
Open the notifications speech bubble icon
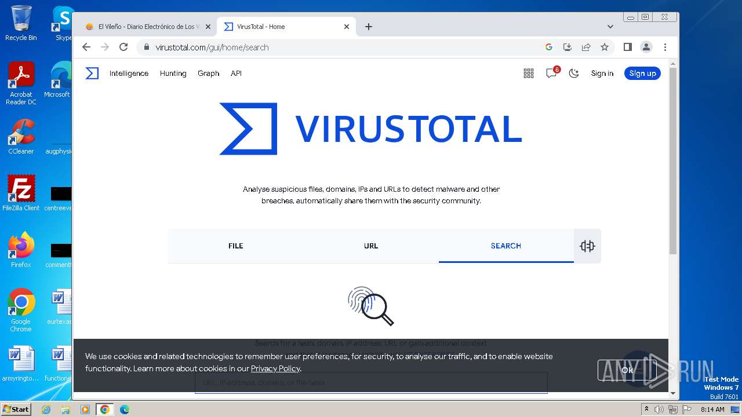coord(551,73)
